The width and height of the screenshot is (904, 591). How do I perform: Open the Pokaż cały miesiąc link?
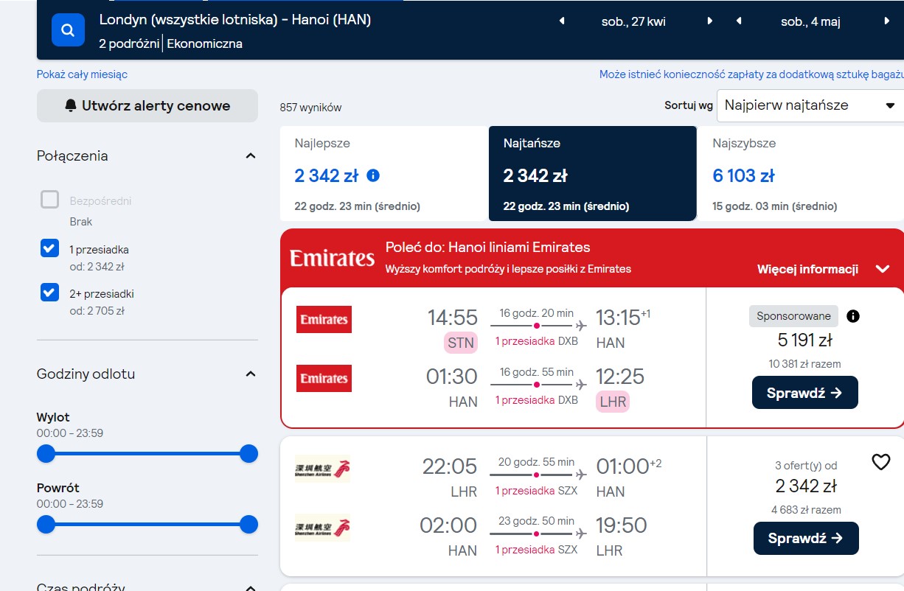pyautogui.click(x=82, y=74)
